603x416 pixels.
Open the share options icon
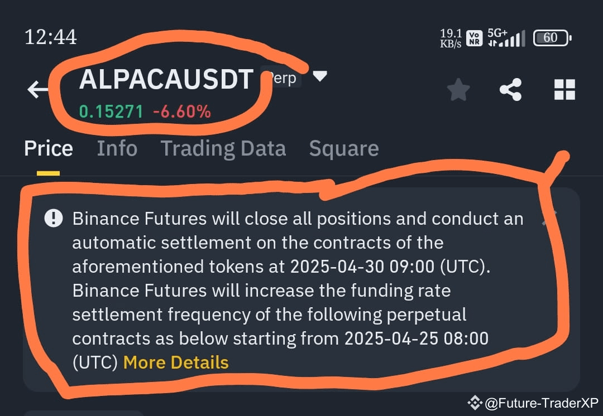point(510,89)
